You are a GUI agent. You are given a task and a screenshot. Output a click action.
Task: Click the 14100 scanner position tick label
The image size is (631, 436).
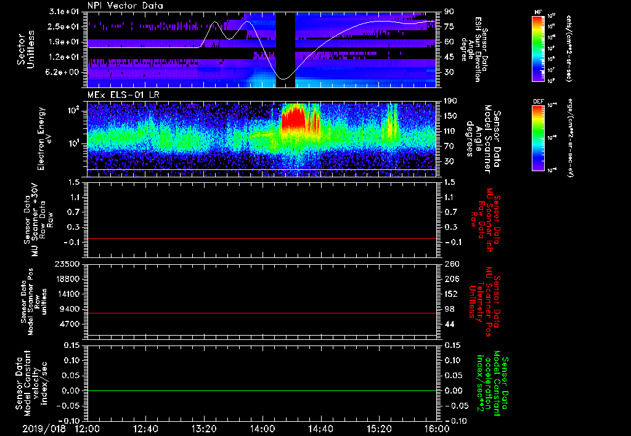[67, 294]
